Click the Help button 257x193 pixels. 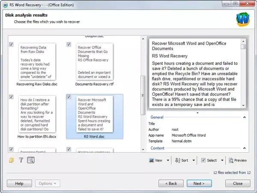click(x=19, y=183)
